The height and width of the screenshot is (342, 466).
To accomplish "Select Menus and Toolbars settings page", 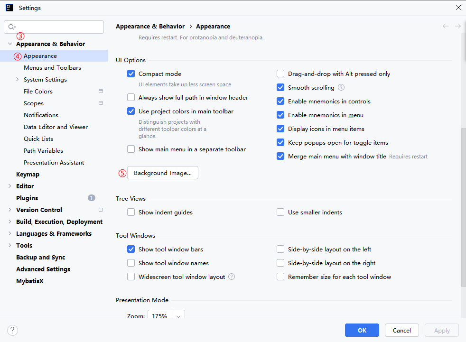I will [52, 68].
